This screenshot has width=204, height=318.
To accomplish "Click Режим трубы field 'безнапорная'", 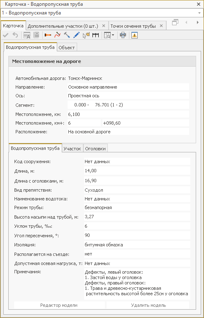I will 137,207.
